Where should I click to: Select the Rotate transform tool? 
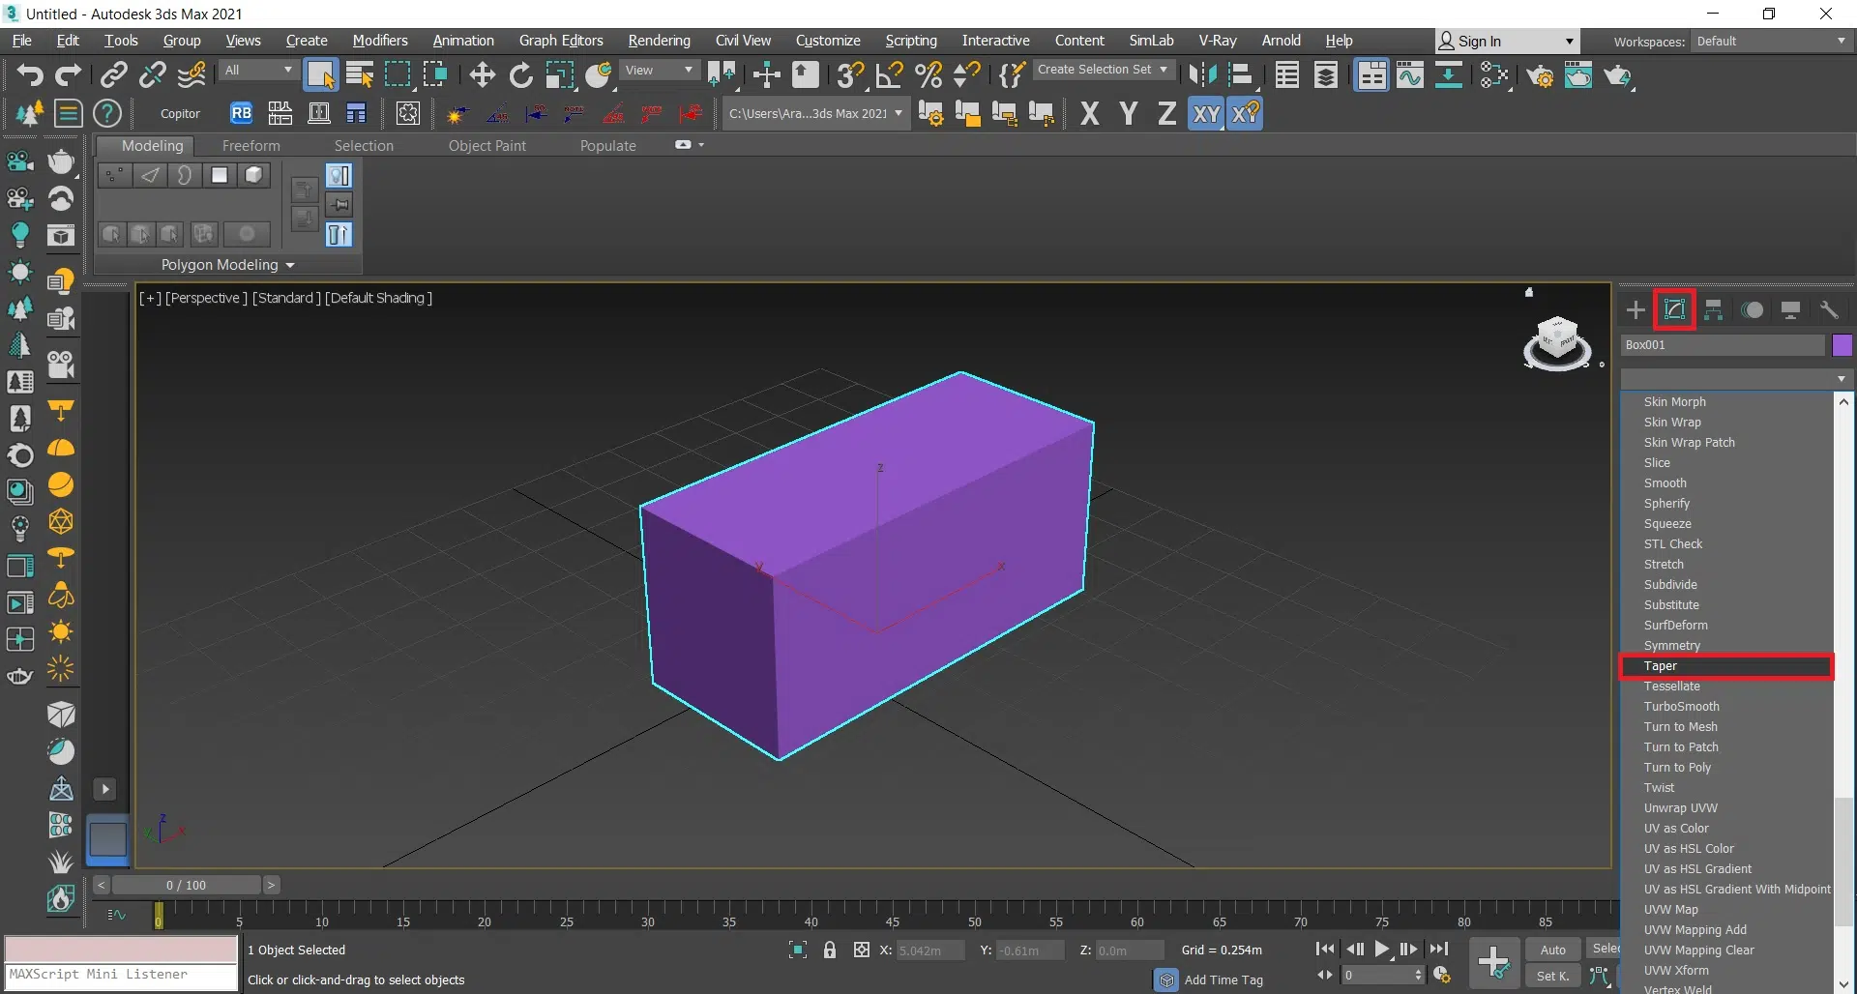(x=520, y=75)
